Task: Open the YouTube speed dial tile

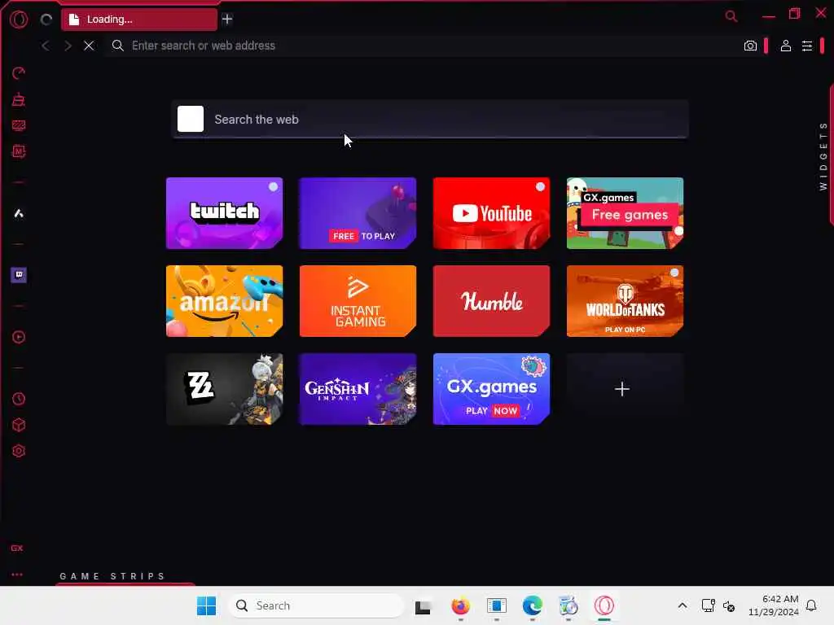Action: tap(491, 213)
